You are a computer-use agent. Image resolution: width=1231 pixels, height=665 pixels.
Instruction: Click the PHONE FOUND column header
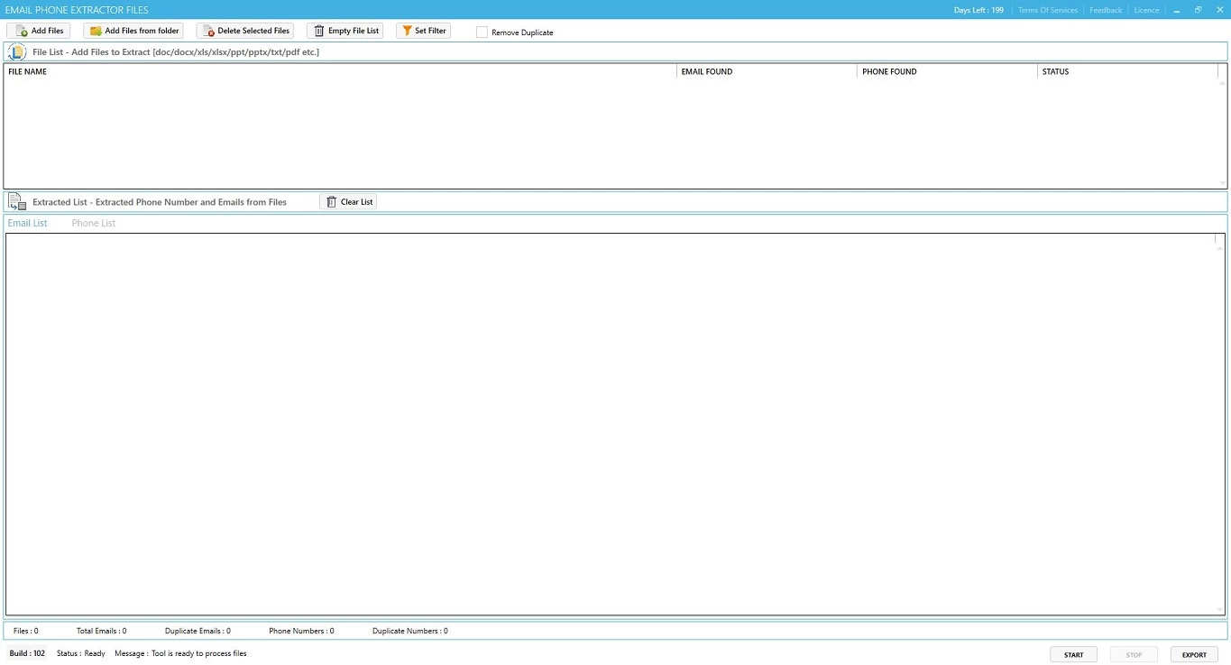coord(889,71)
